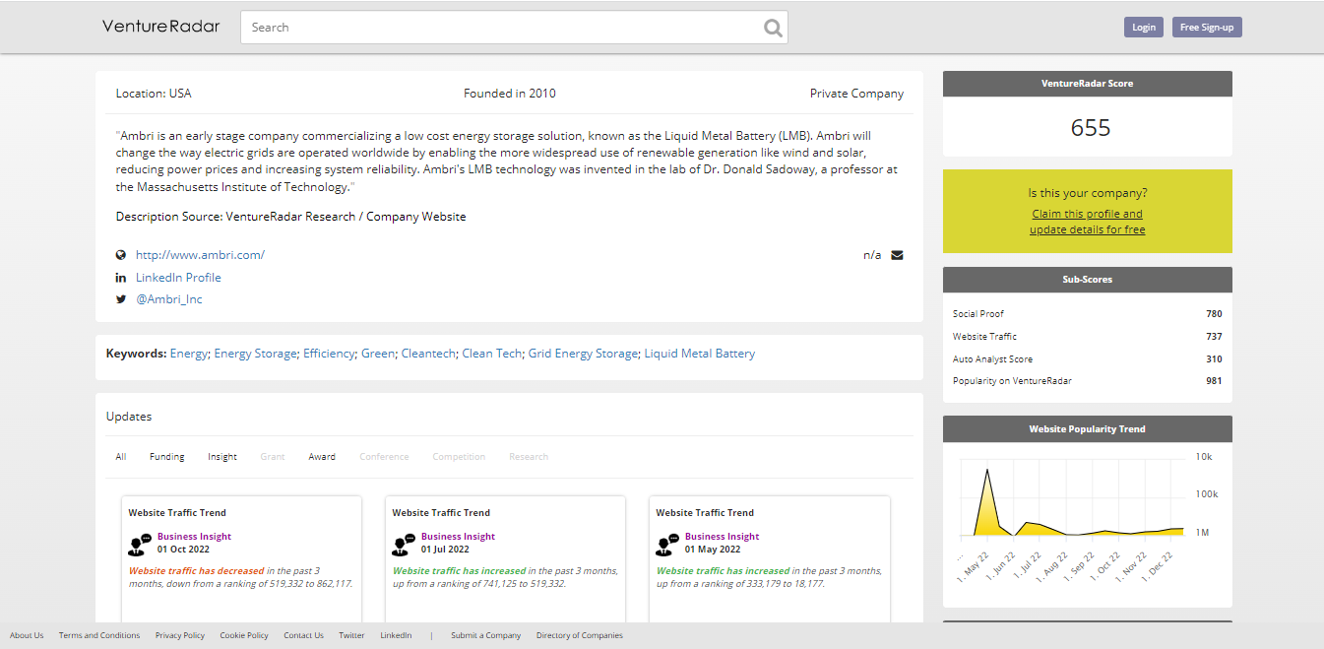The height and width of the screenshot is (649, 1324).
Task: Click the Business Insight people icon on May update
Action: (667, 542)
